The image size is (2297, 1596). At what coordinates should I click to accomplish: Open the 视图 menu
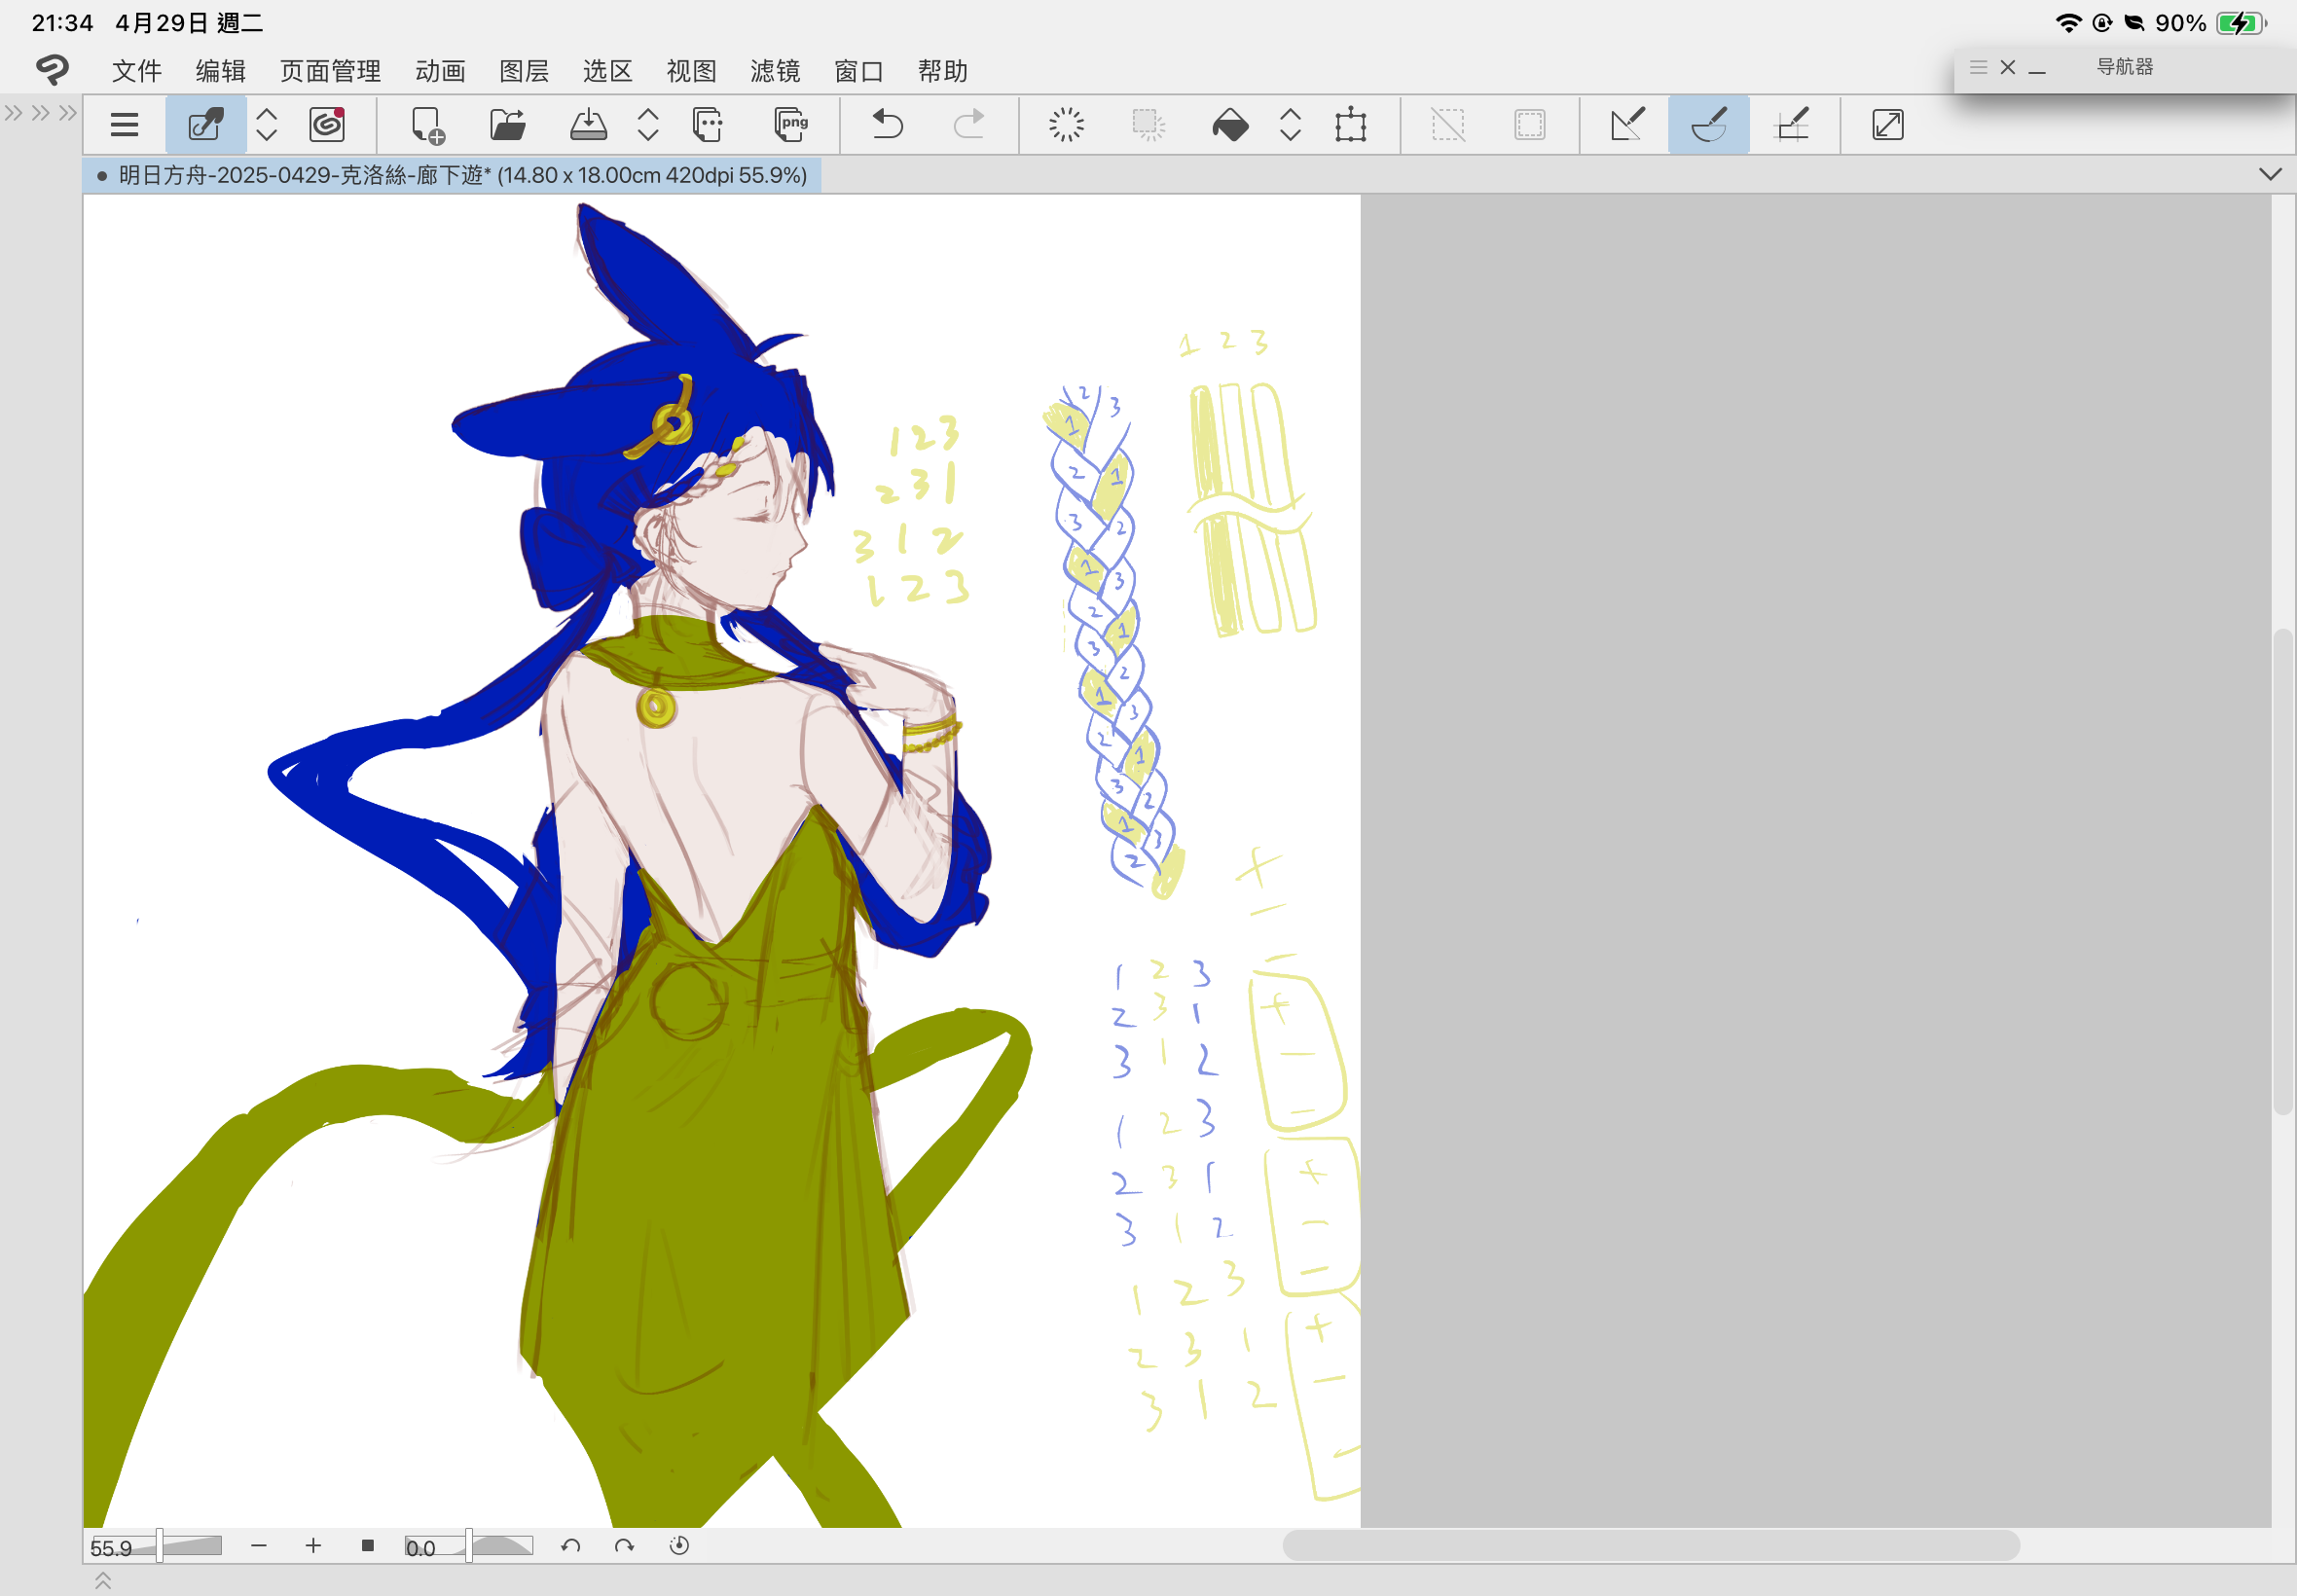(x=692, y=71)
